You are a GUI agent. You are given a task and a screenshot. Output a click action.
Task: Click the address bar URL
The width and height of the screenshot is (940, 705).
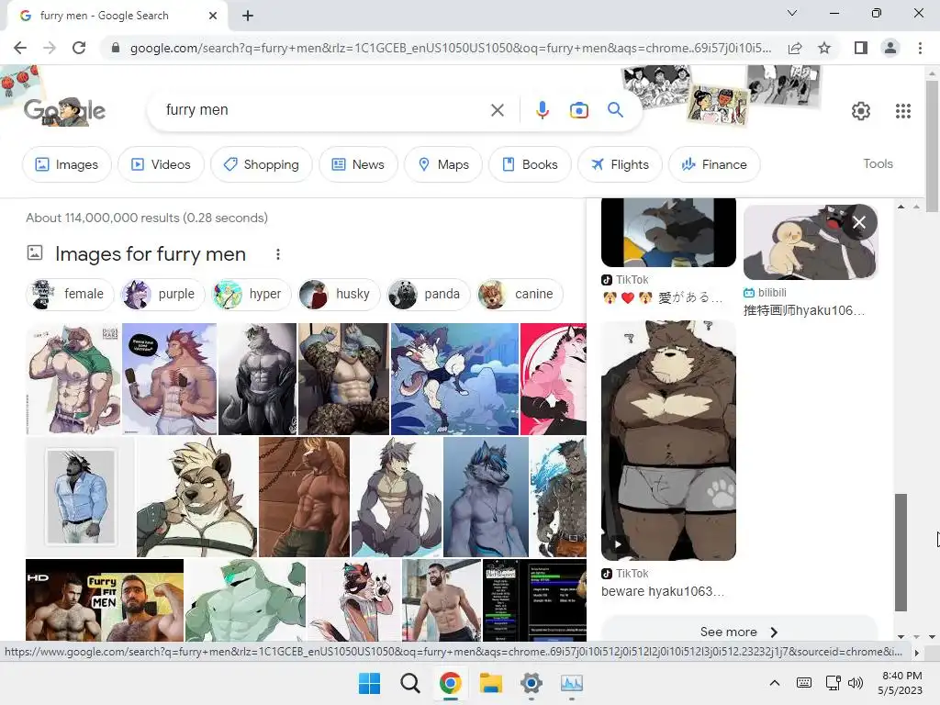point(450,48)
